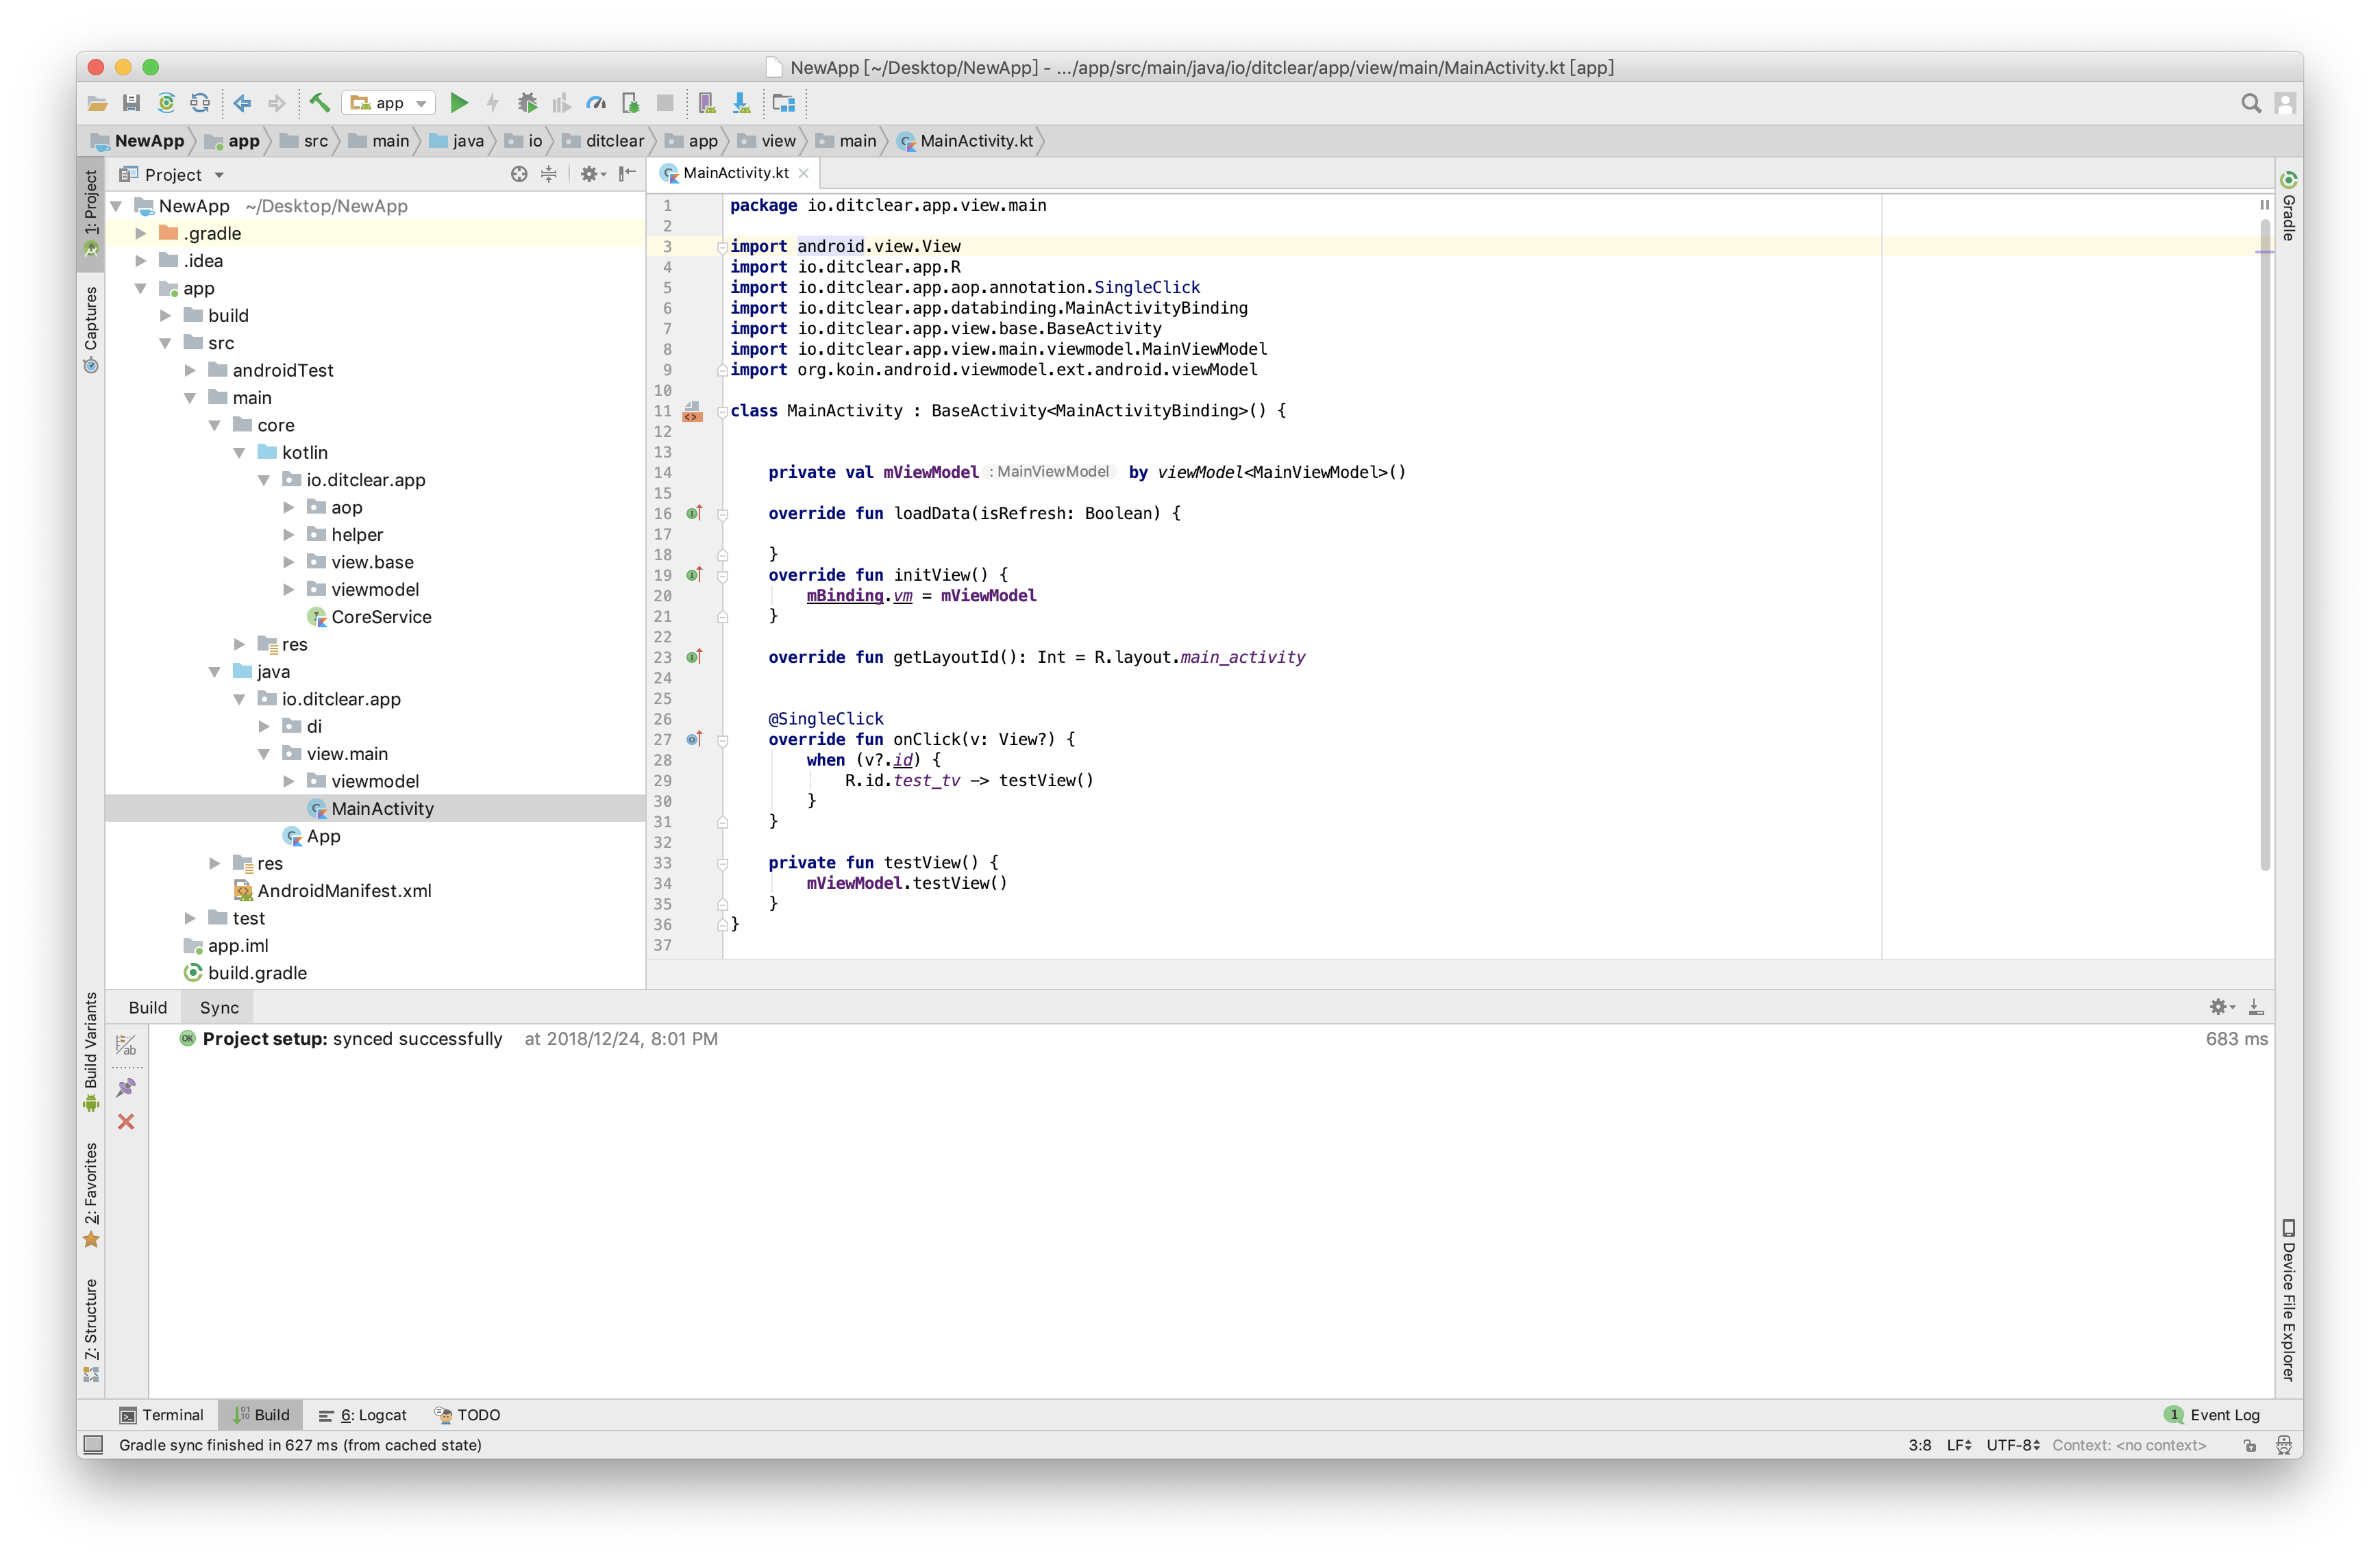Open the Event Log button

pos(2212,1414)
